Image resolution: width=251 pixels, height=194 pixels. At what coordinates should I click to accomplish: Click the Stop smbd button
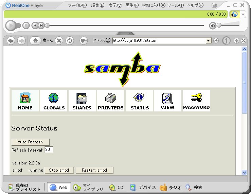coord(59,170)
